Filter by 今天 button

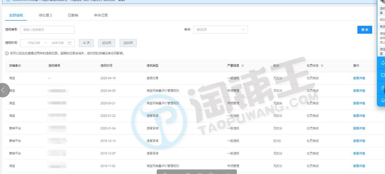[86, 43]
